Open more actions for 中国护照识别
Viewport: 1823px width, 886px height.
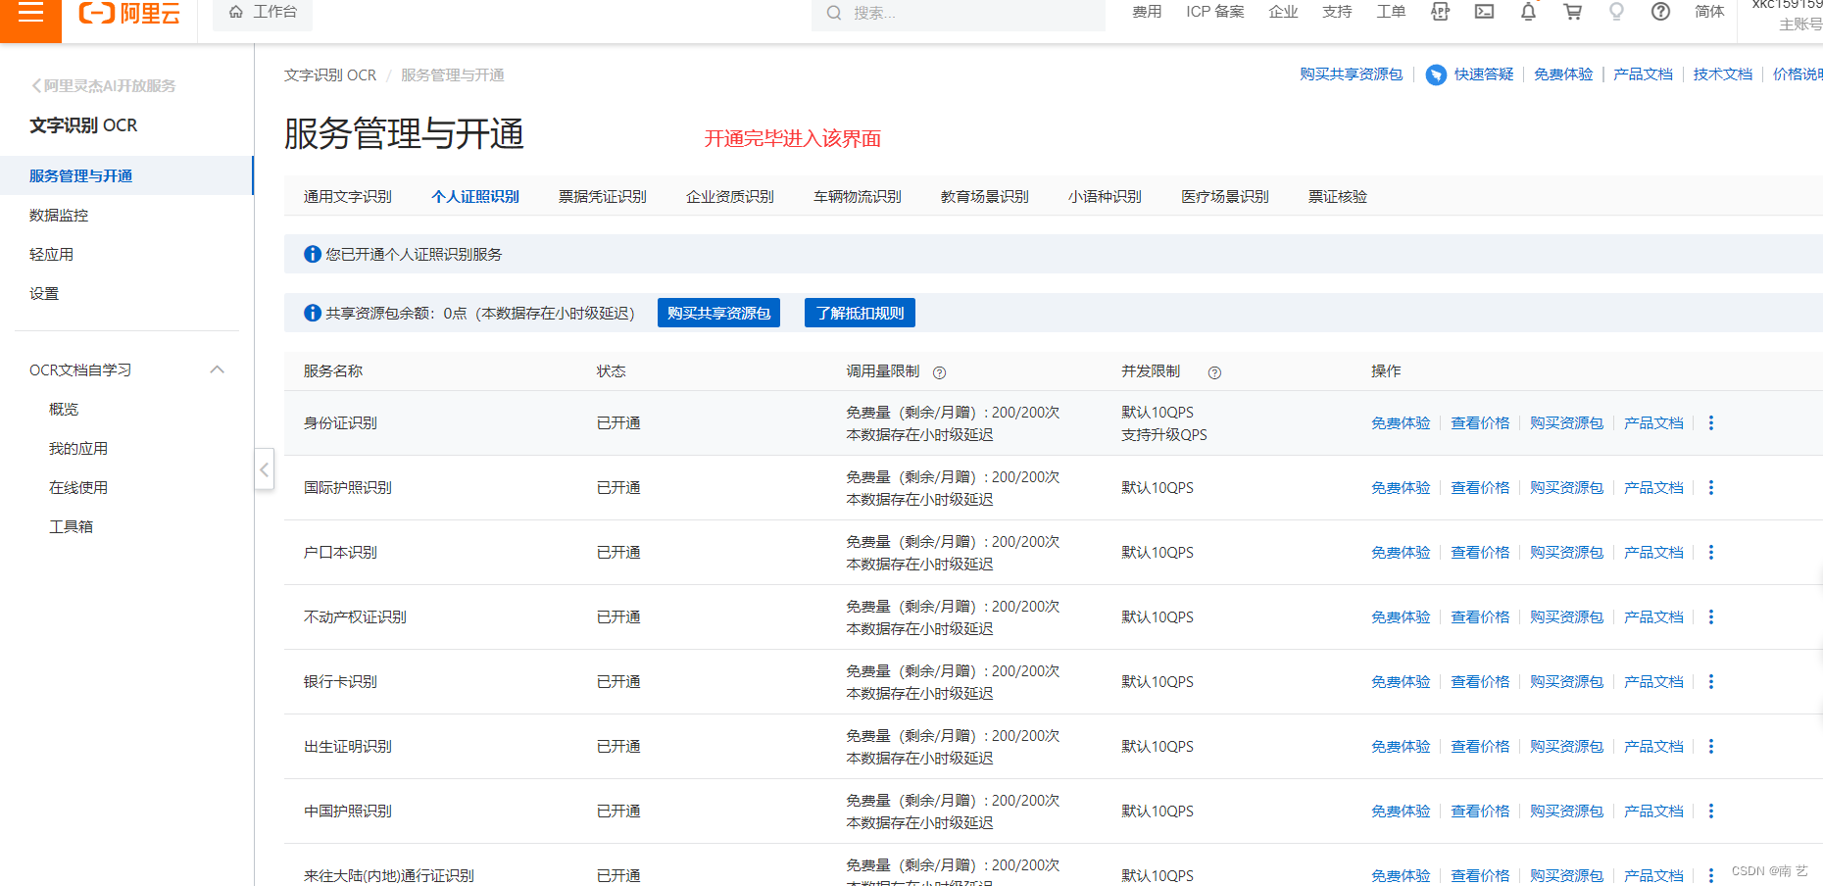pos(1711,811)
